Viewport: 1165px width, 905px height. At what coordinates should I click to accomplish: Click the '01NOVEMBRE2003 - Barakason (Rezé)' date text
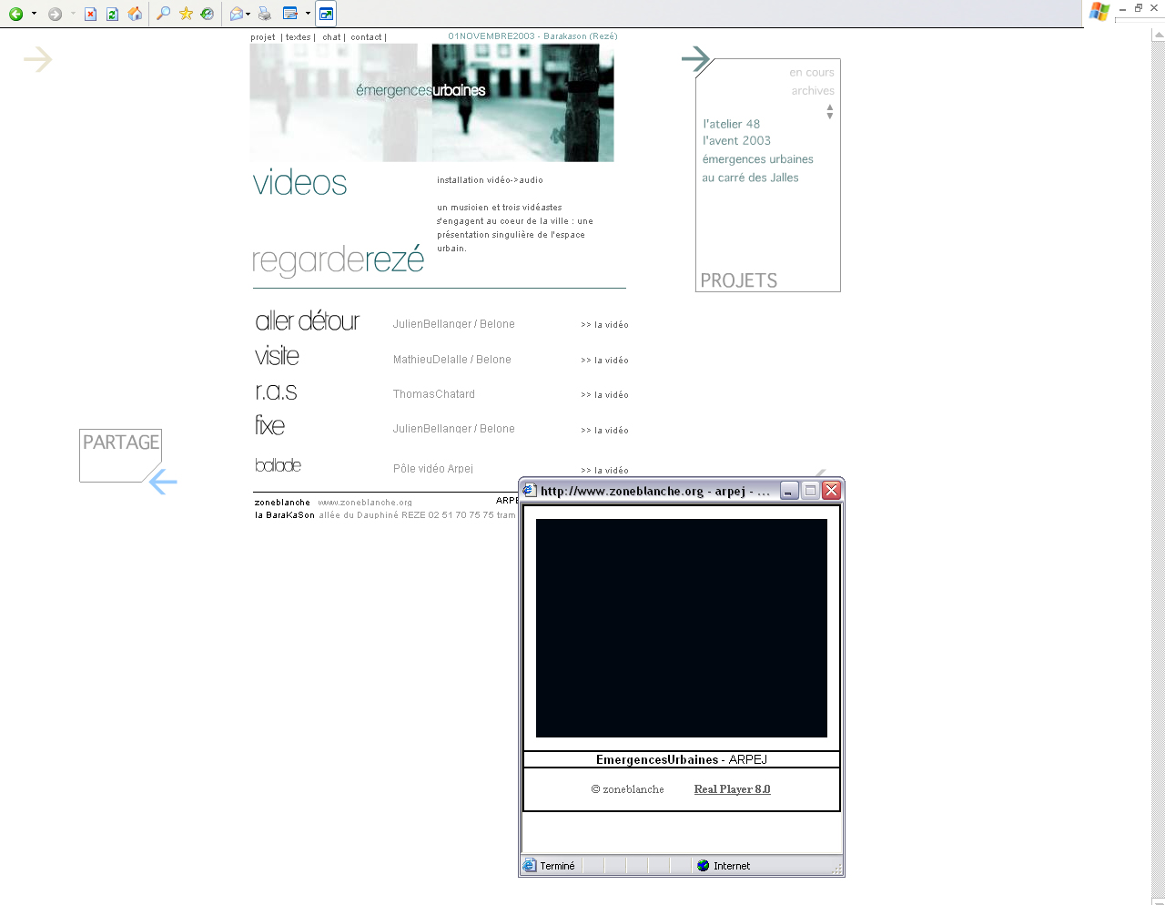(x=532, y=36)
